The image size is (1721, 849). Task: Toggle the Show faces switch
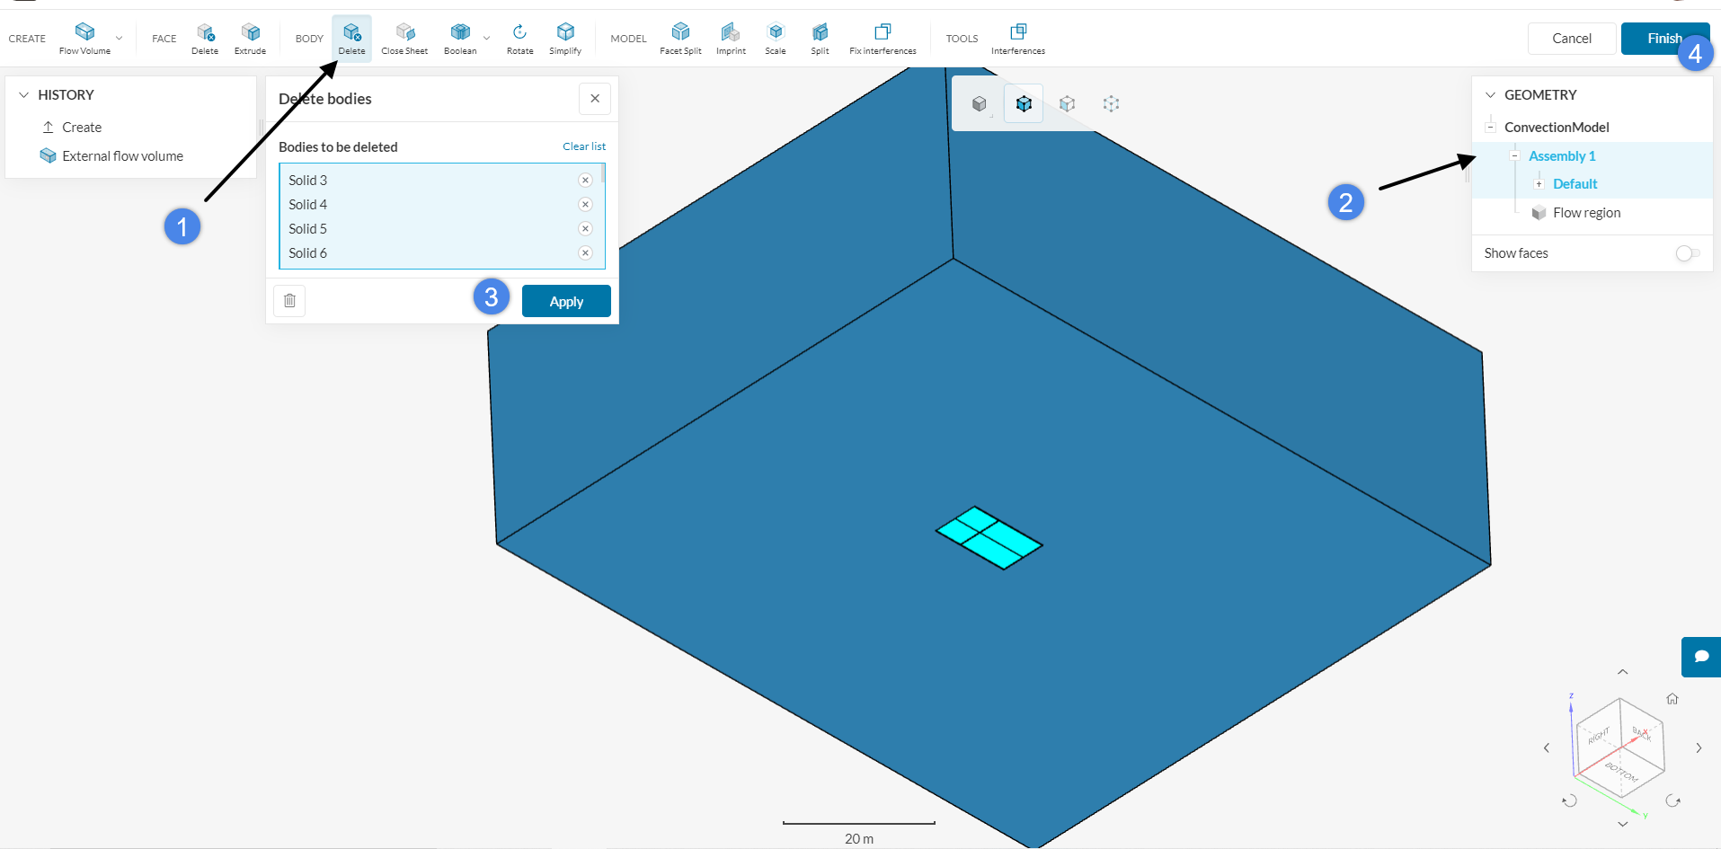coord(1687,253)
